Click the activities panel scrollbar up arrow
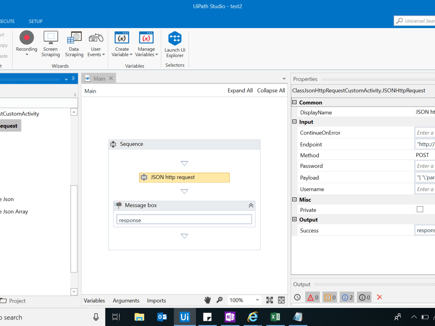435x326 pixels. click(x=74, y=112)
